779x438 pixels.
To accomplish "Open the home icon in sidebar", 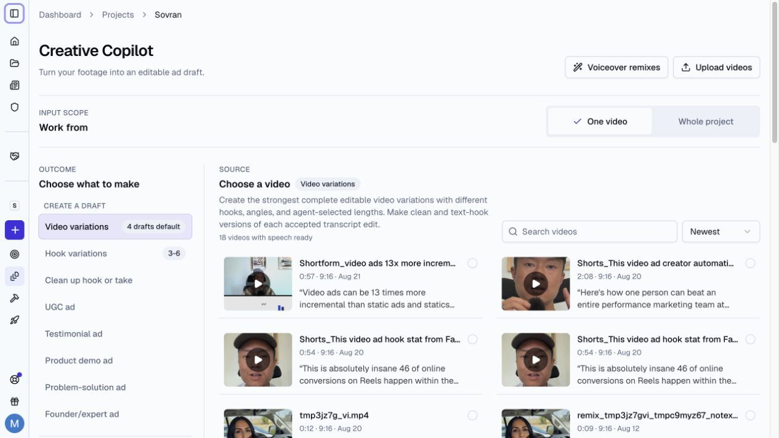I will point(14,41).
